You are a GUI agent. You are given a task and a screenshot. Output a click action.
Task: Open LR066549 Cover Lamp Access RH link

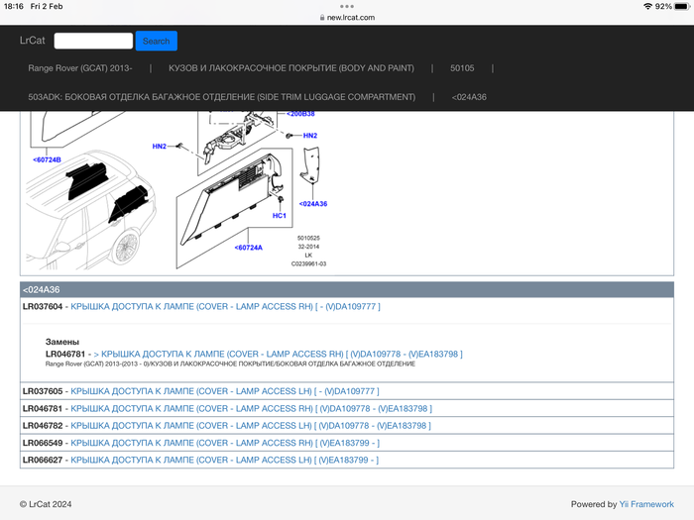tap(225, 443)
